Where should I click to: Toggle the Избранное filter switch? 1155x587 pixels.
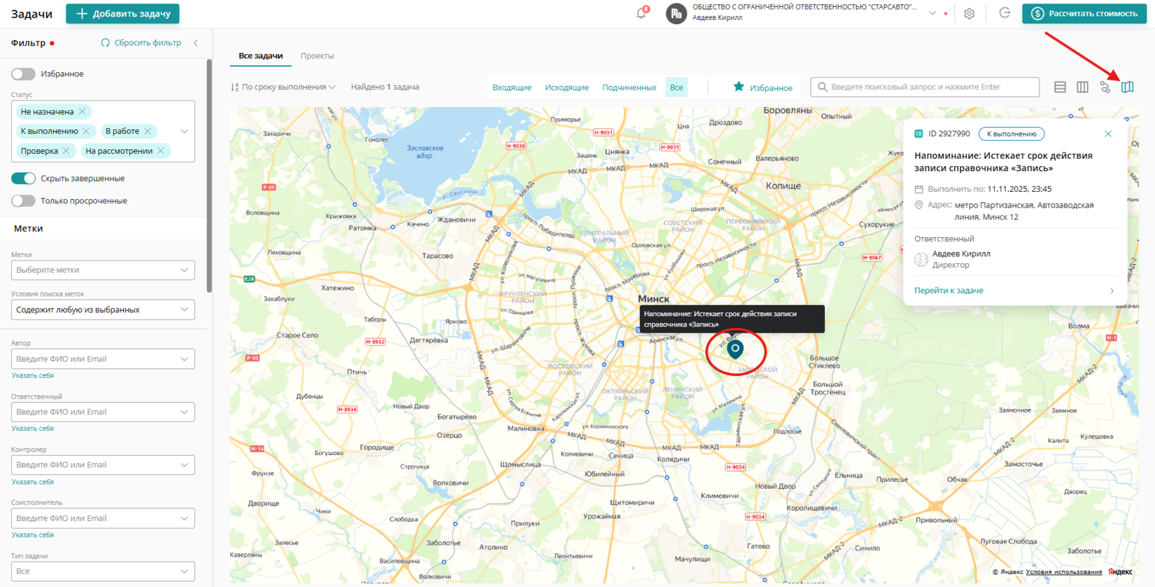[x=23, y=74]
